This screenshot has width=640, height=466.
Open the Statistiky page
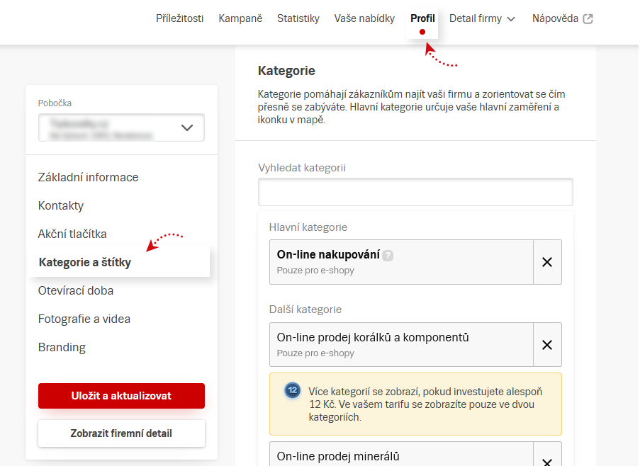[x=298, y=19]
